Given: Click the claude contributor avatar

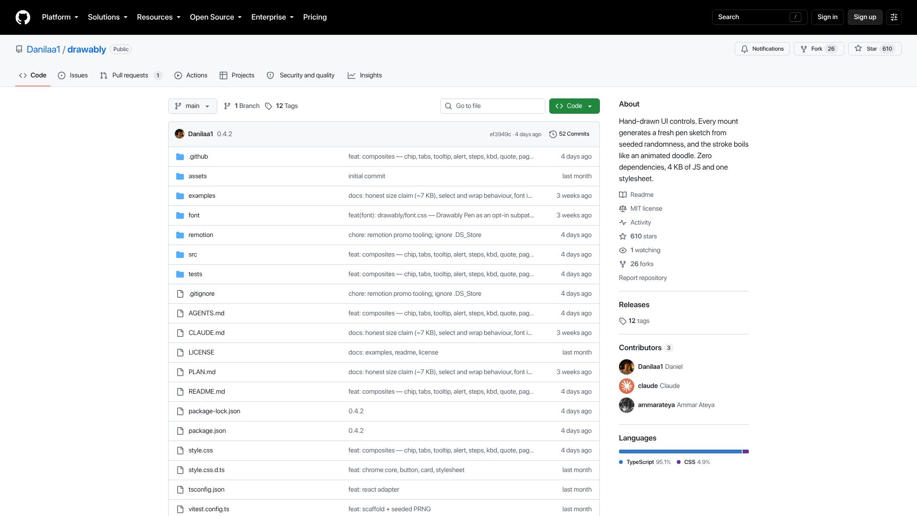Looking at the screenshot, I should pos(627,386).
